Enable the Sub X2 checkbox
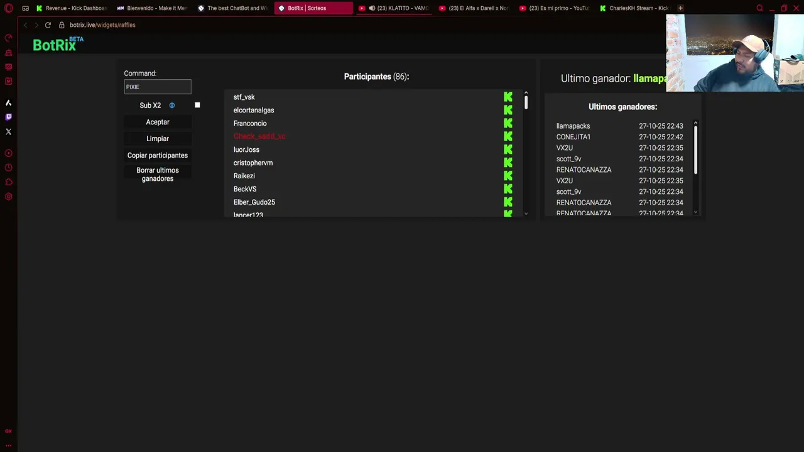The image size is (804, 452). pyautogui.click(x=197, y=105)
